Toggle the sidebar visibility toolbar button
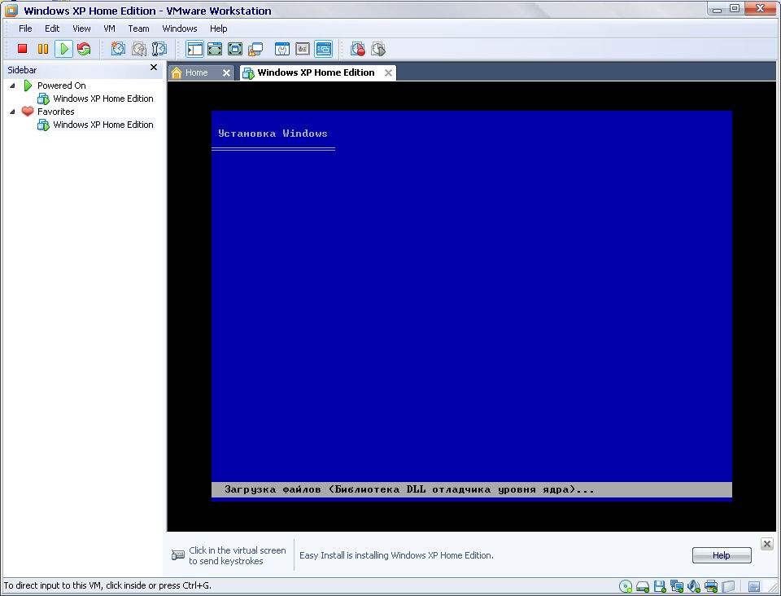The image size is (781, 596). coord(194,49)
